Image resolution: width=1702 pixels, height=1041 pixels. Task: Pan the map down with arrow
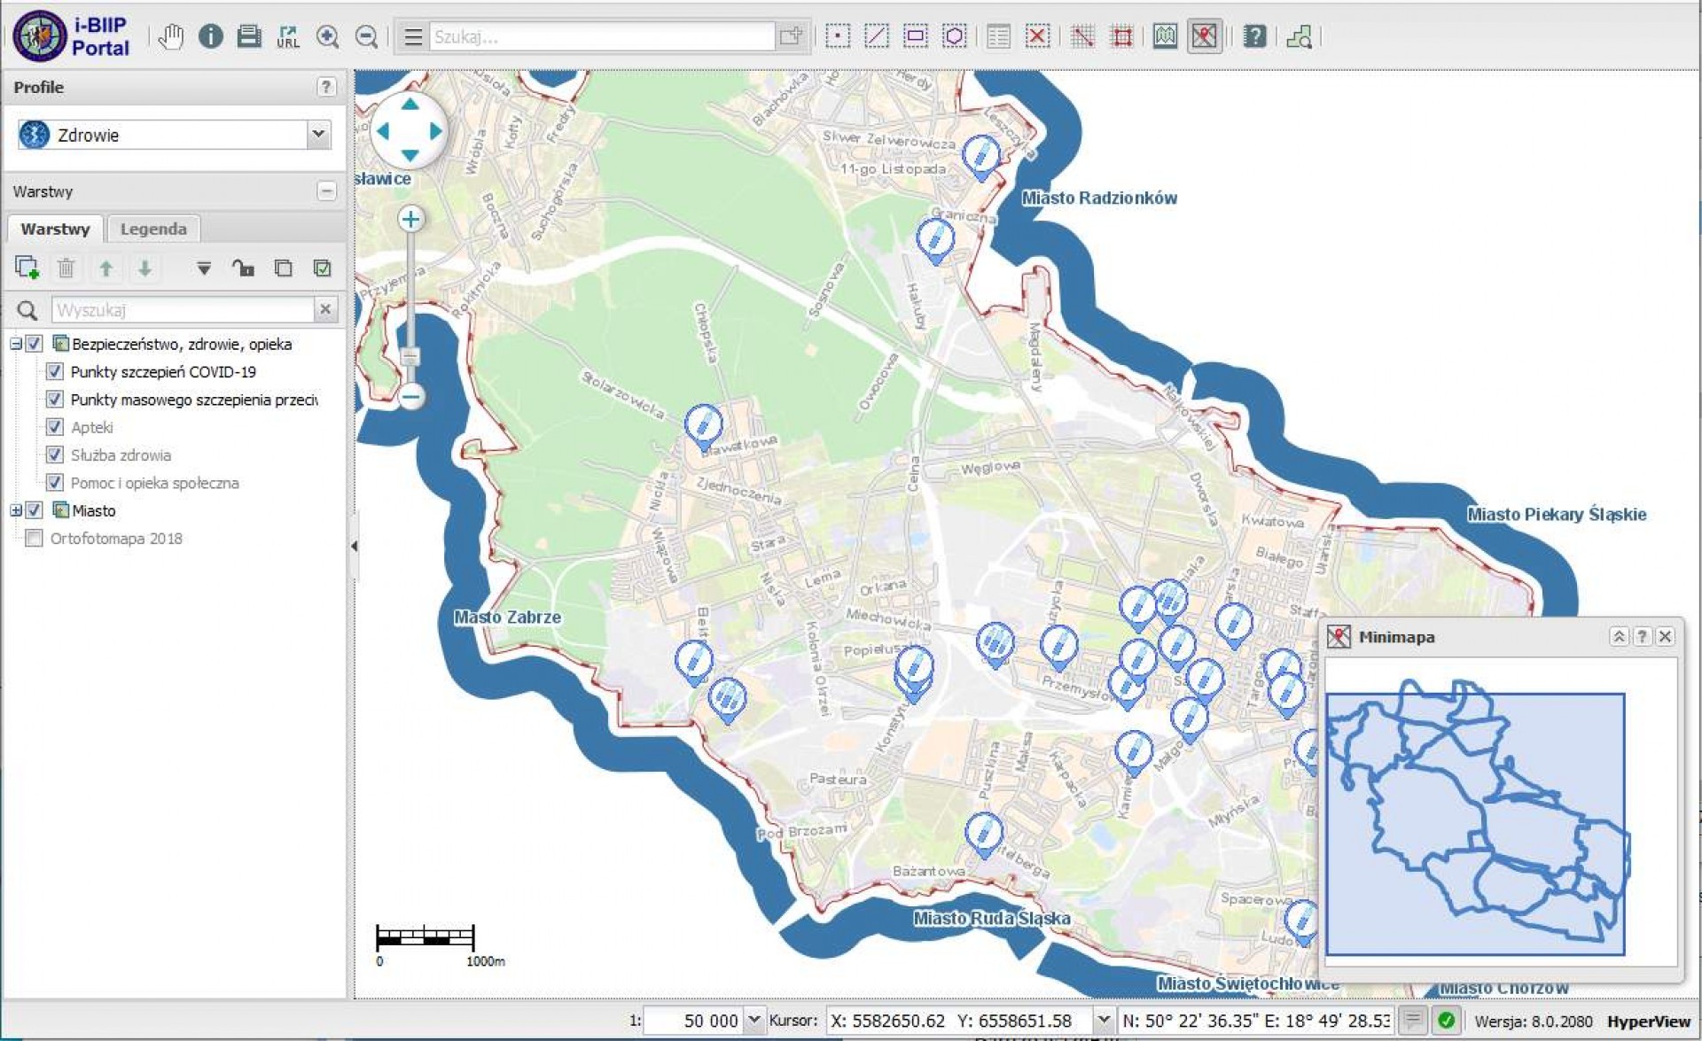point(410,156)
